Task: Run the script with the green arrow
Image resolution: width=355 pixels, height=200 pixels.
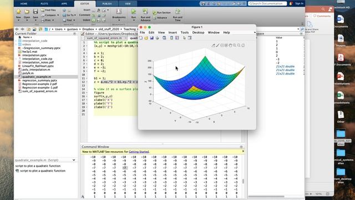Action: tap(134, 11)
